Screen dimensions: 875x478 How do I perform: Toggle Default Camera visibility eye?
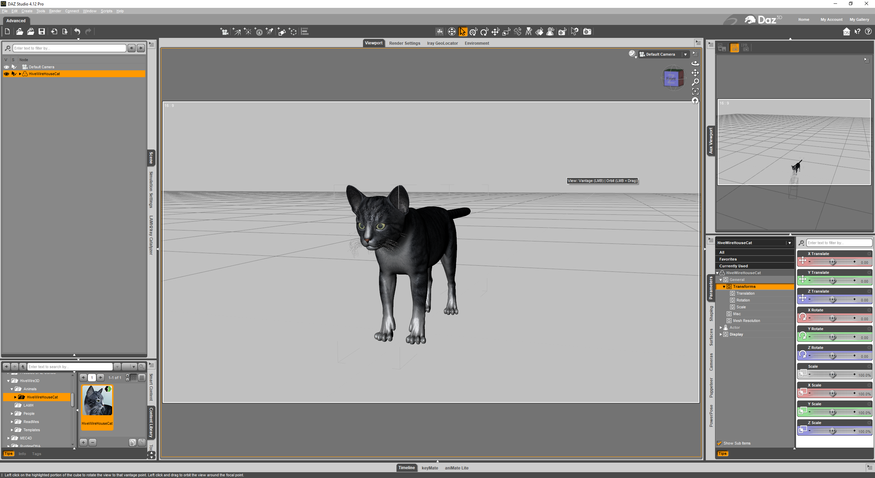click(6, 67)
